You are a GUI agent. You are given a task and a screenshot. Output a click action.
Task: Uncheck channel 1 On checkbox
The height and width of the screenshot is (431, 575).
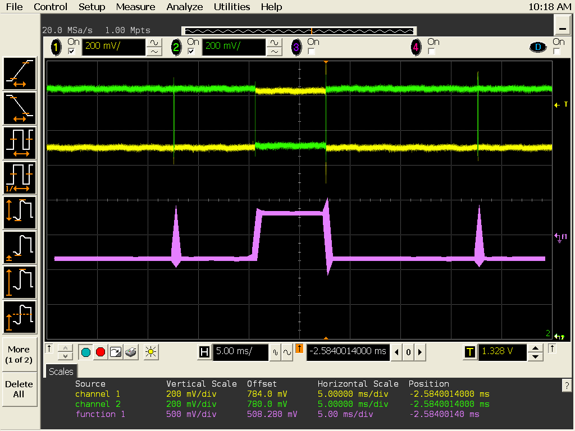(71, 51)
